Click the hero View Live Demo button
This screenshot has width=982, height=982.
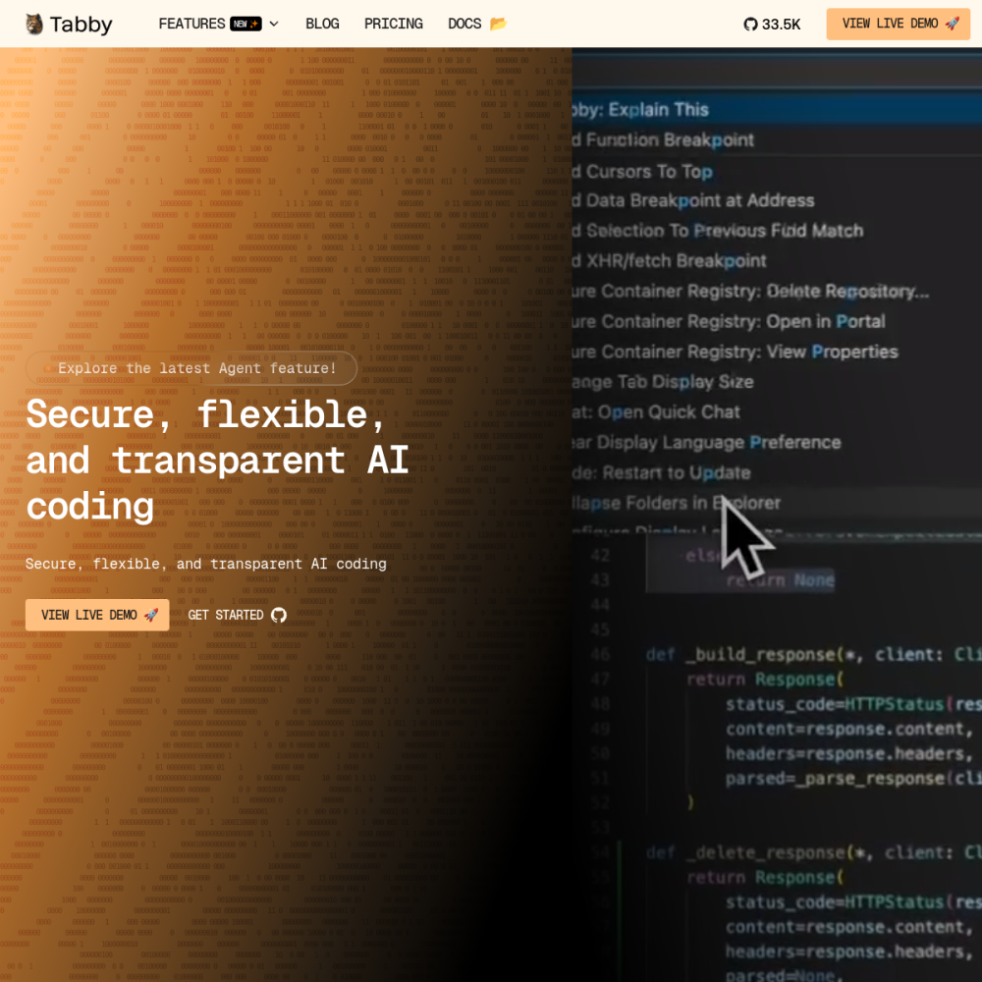coord(97,615)
